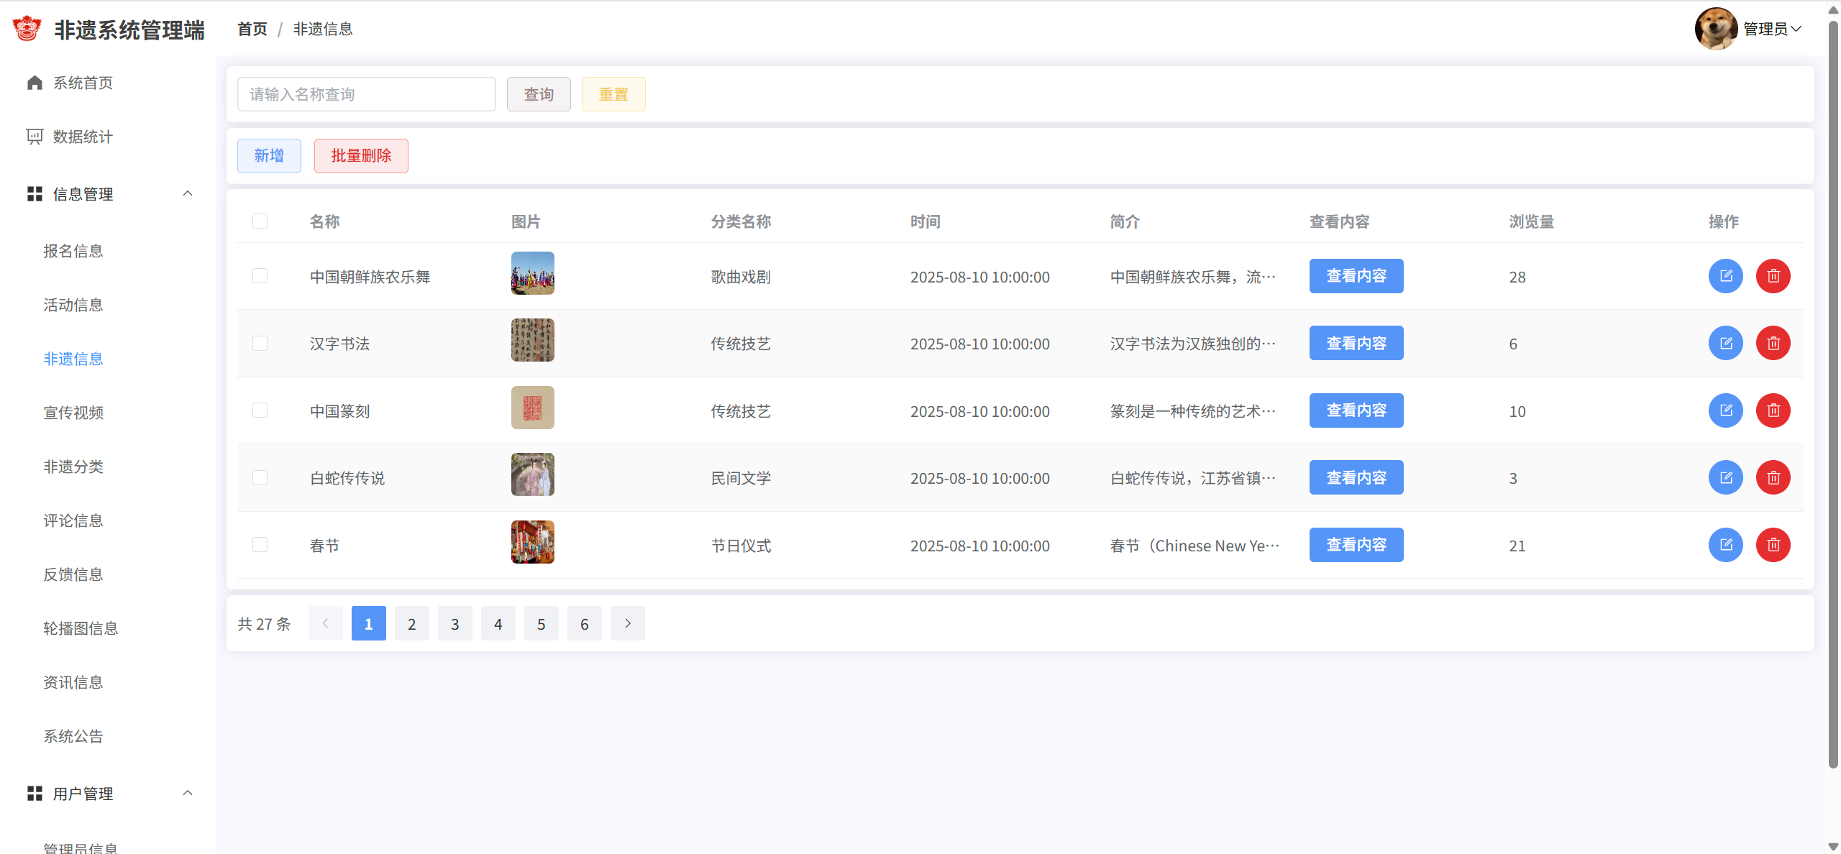The image size is (1841, 854).
Task: Click the red app logo icon
Action: [x=27, y=29]
